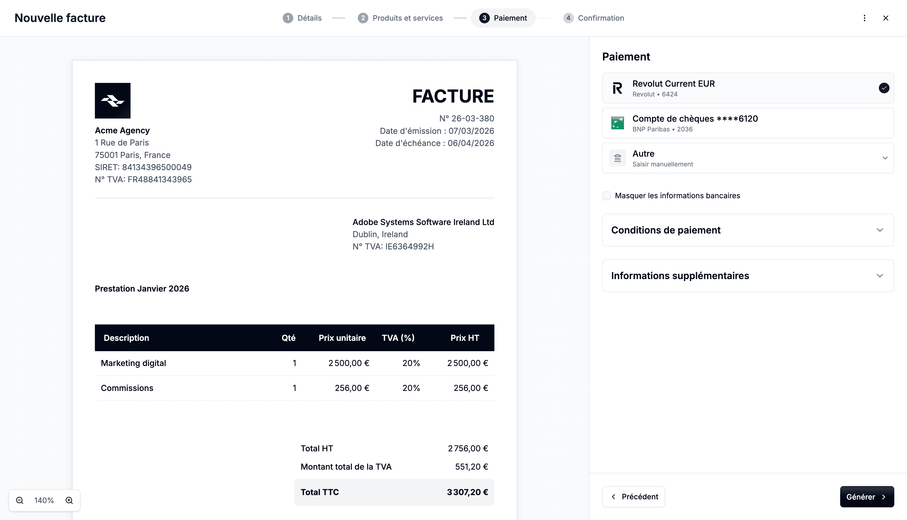Open the three-dot overflow menu
Image resolution: width=907 pixels, height=520 pixels.
865,18
